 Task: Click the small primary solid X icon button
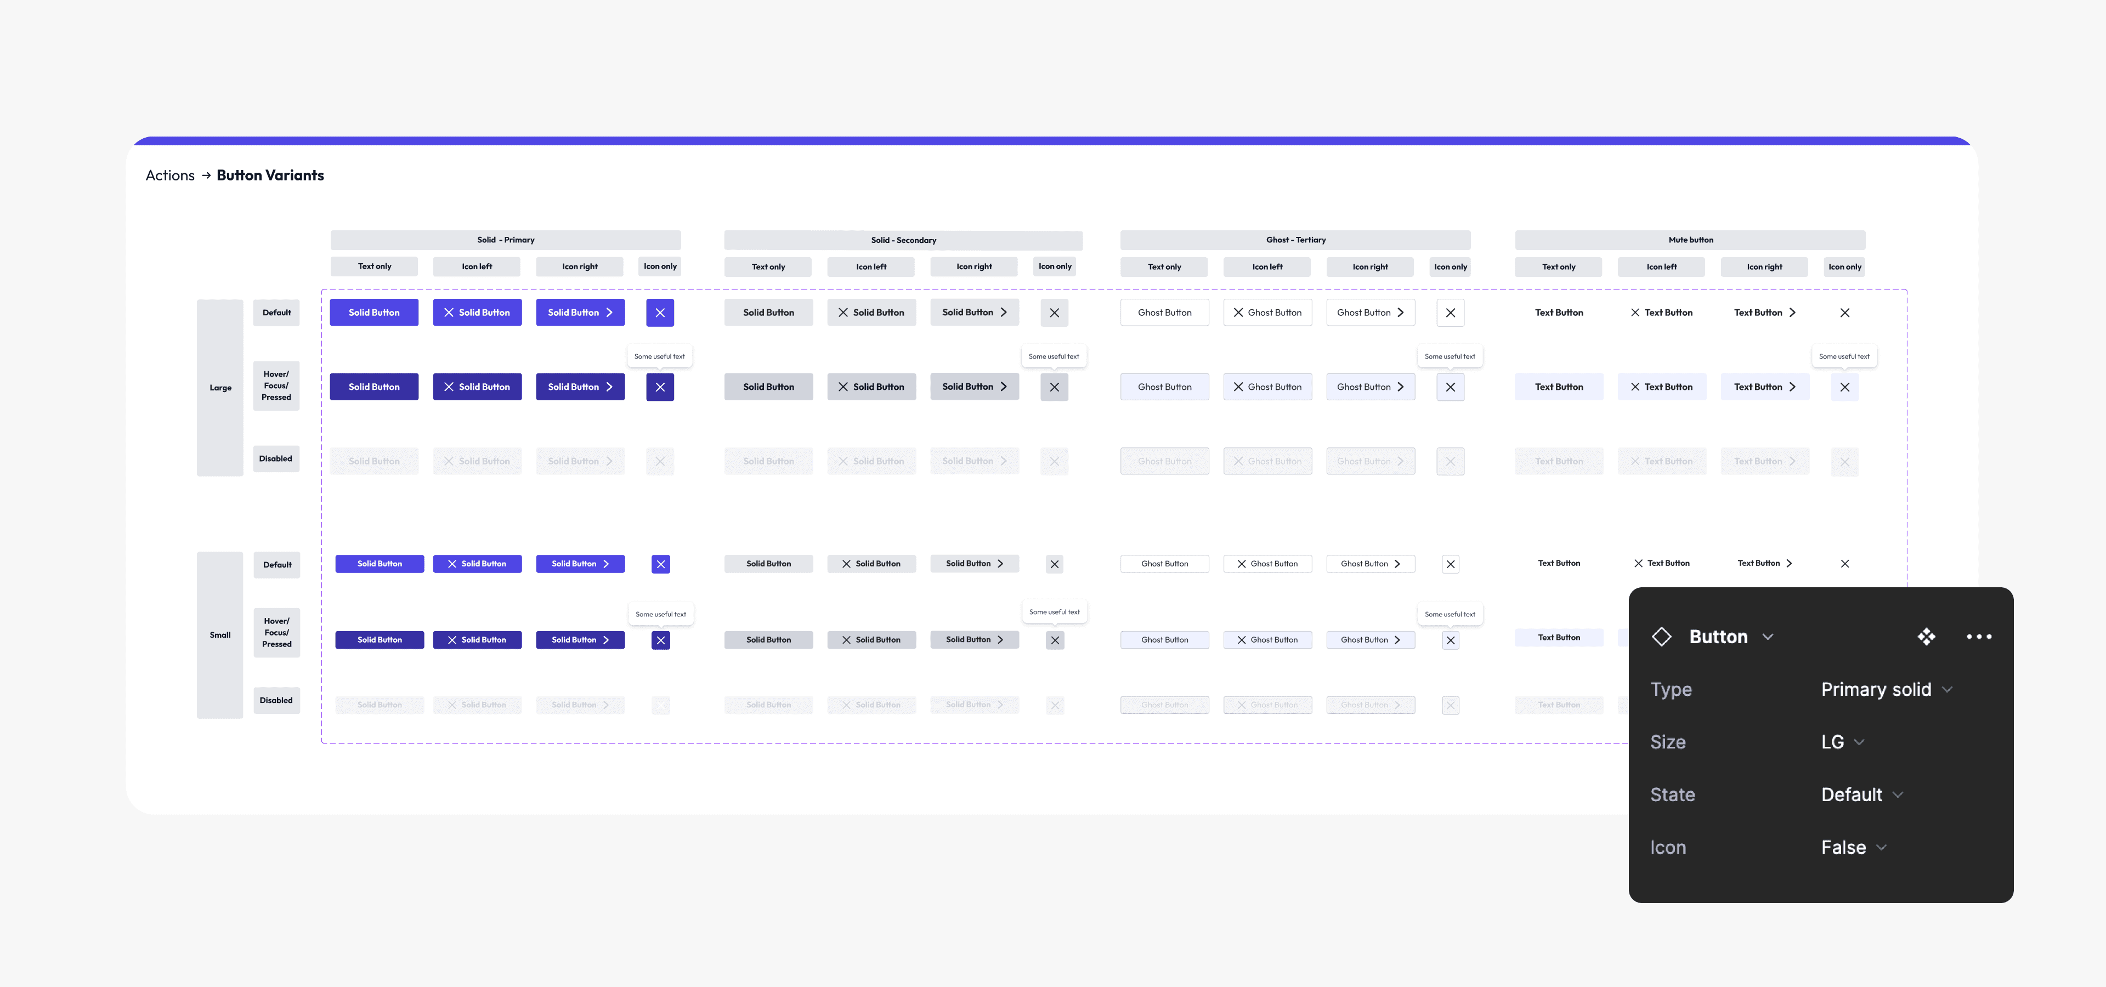(x=660, y=564)
